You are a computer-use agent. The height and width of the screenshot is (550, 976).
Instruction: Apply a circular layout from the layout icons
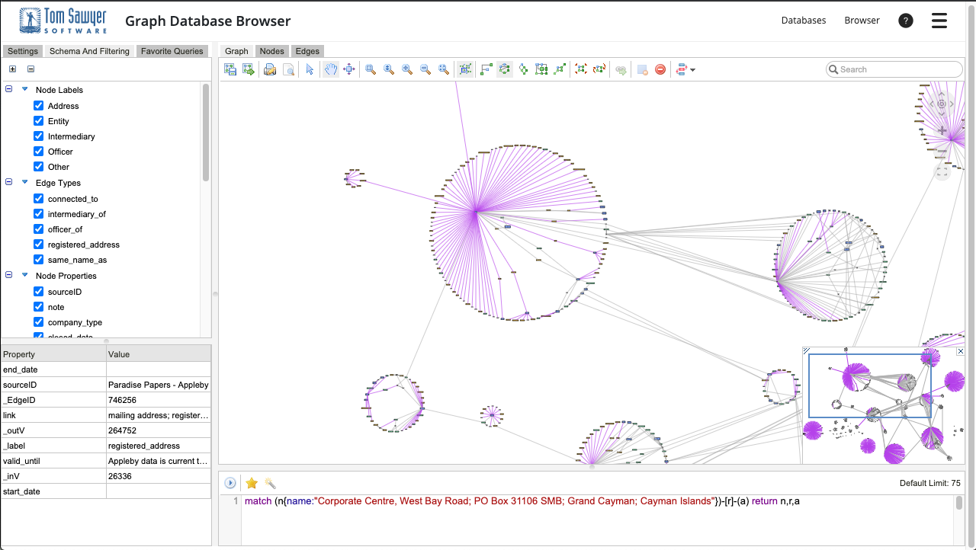(504, 69)
